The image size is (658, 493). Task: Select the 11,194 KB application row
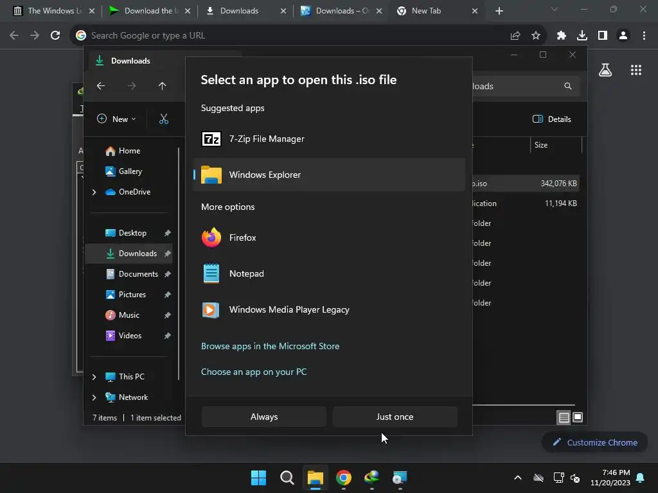(x=526, y=203)
